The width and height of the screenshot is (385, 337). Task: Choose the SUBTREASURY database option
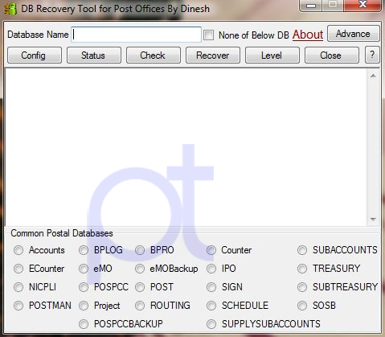pos(302,287)
